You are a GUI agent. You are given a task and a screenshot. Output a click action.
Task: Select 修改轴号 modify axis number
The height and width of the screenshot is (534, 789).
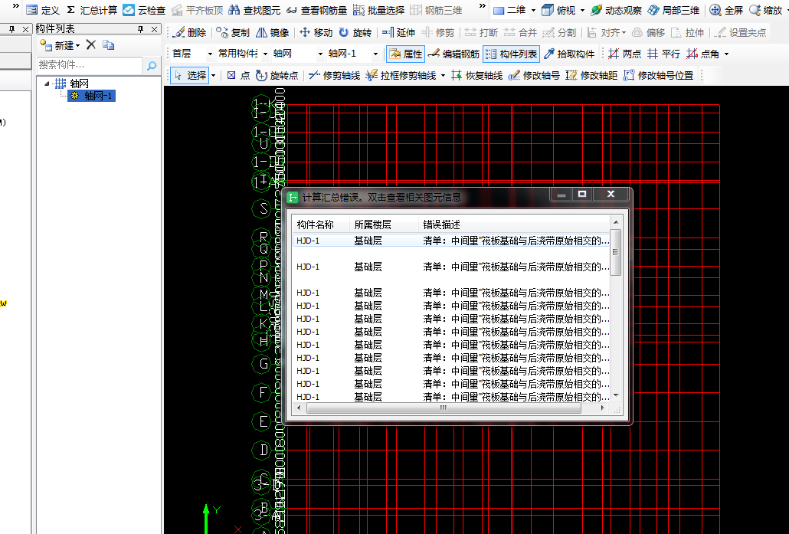tap(534, 76)
